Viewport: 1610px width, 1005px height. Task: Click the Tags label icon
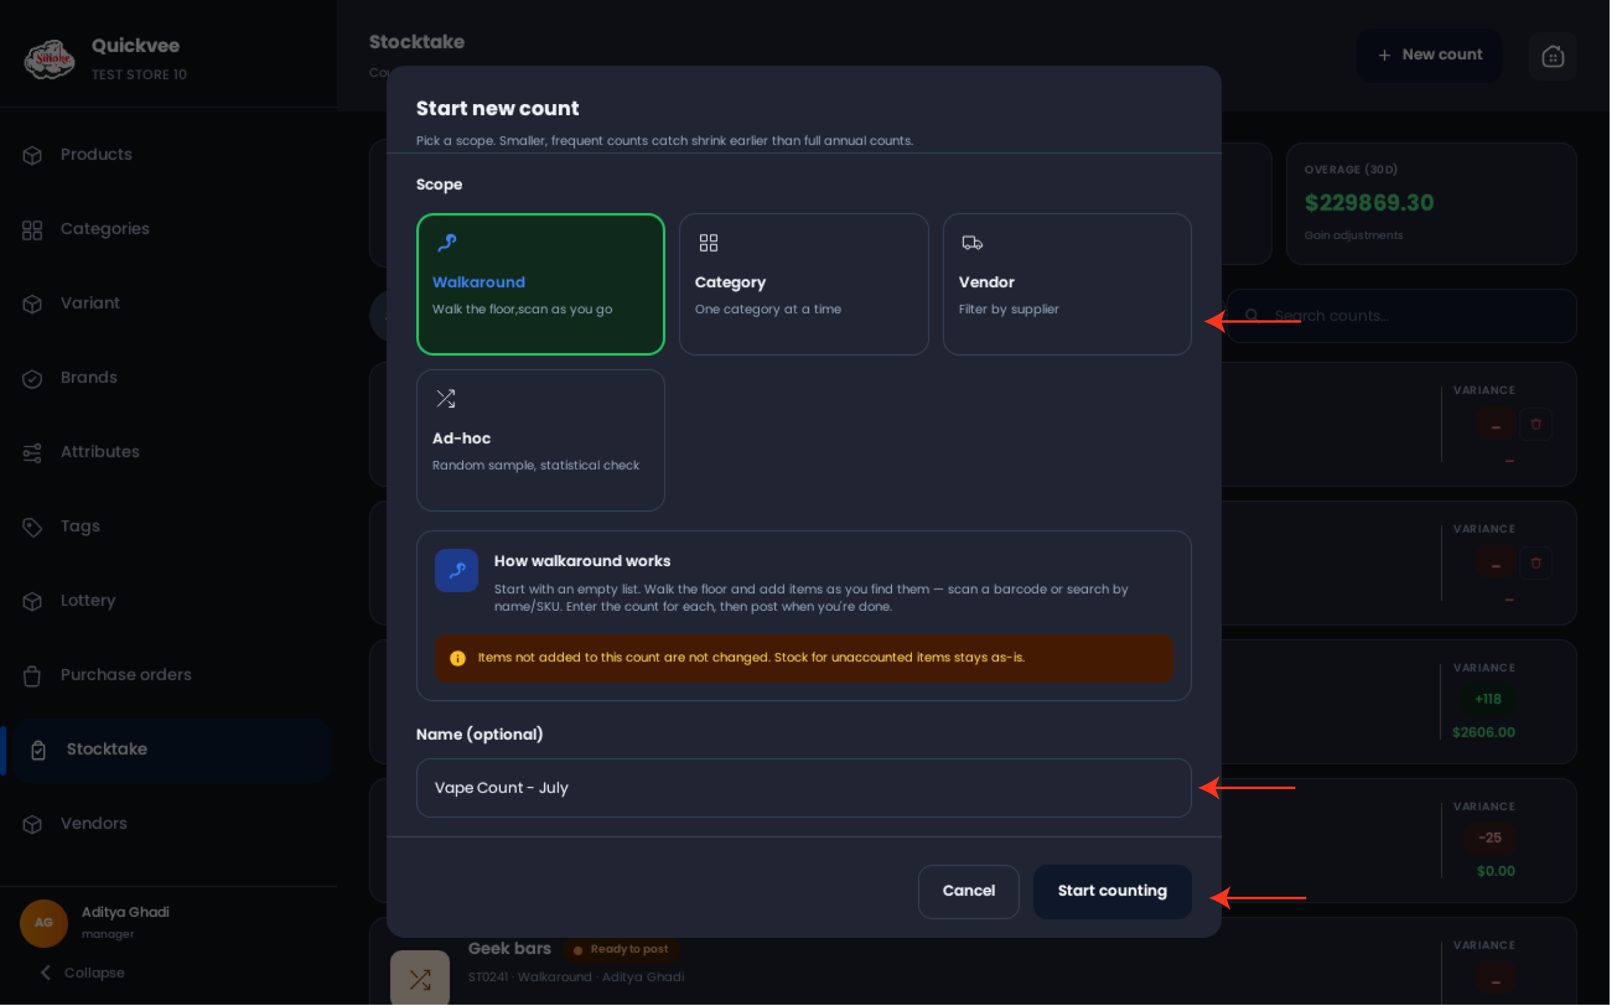point(32,527)
